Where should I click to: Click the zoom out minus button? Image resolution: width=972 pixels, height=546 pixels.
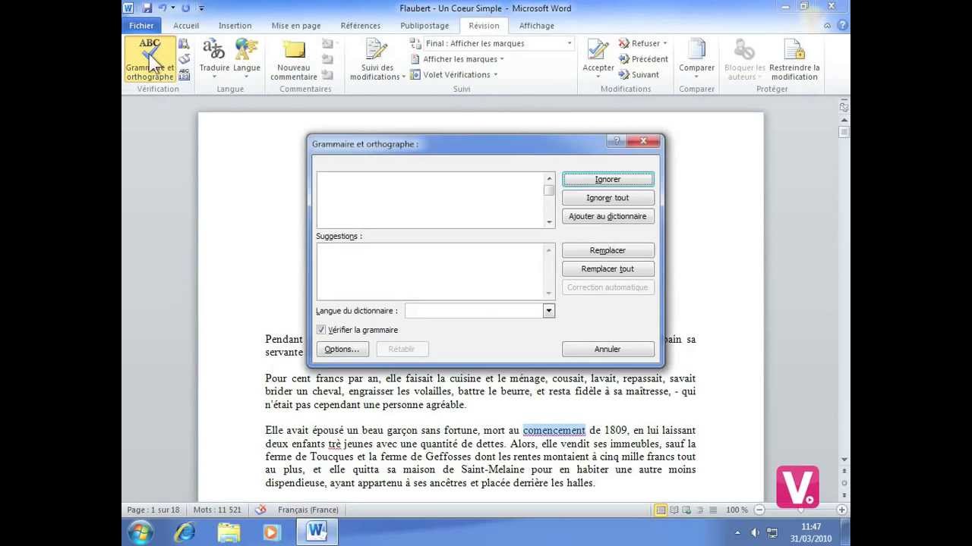(x=759, y=510)
